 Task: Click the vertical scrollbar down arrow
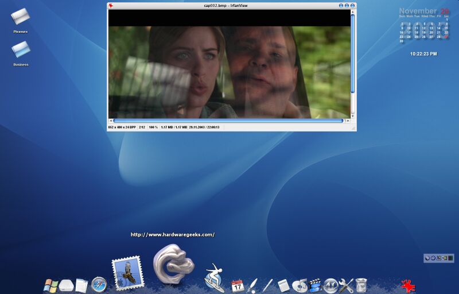pos(352,116)
